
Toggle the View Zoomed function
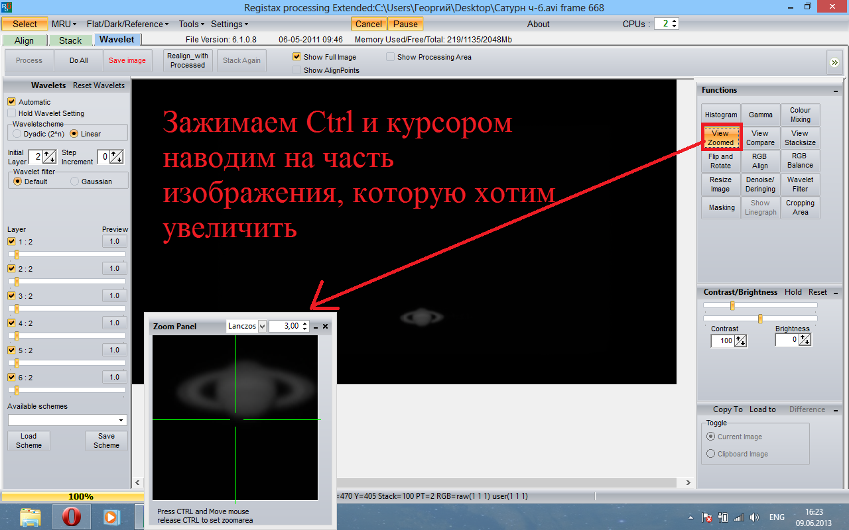pos(721,138)
